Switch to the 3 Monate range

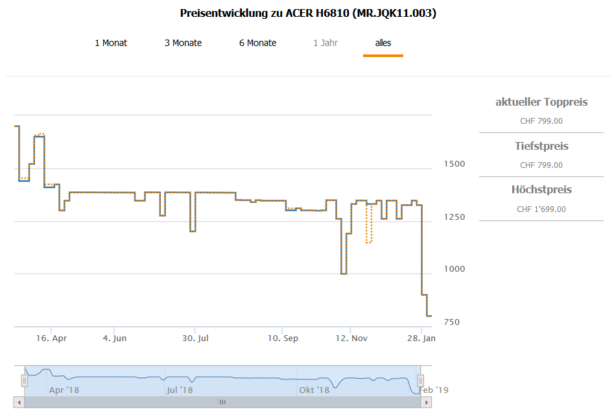183,43
